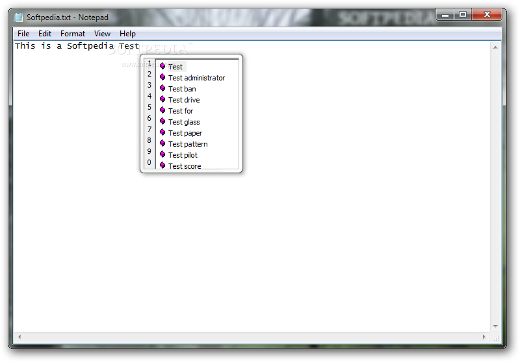Click the pink cube icon beside 'Test'

[x=162, y=66]
